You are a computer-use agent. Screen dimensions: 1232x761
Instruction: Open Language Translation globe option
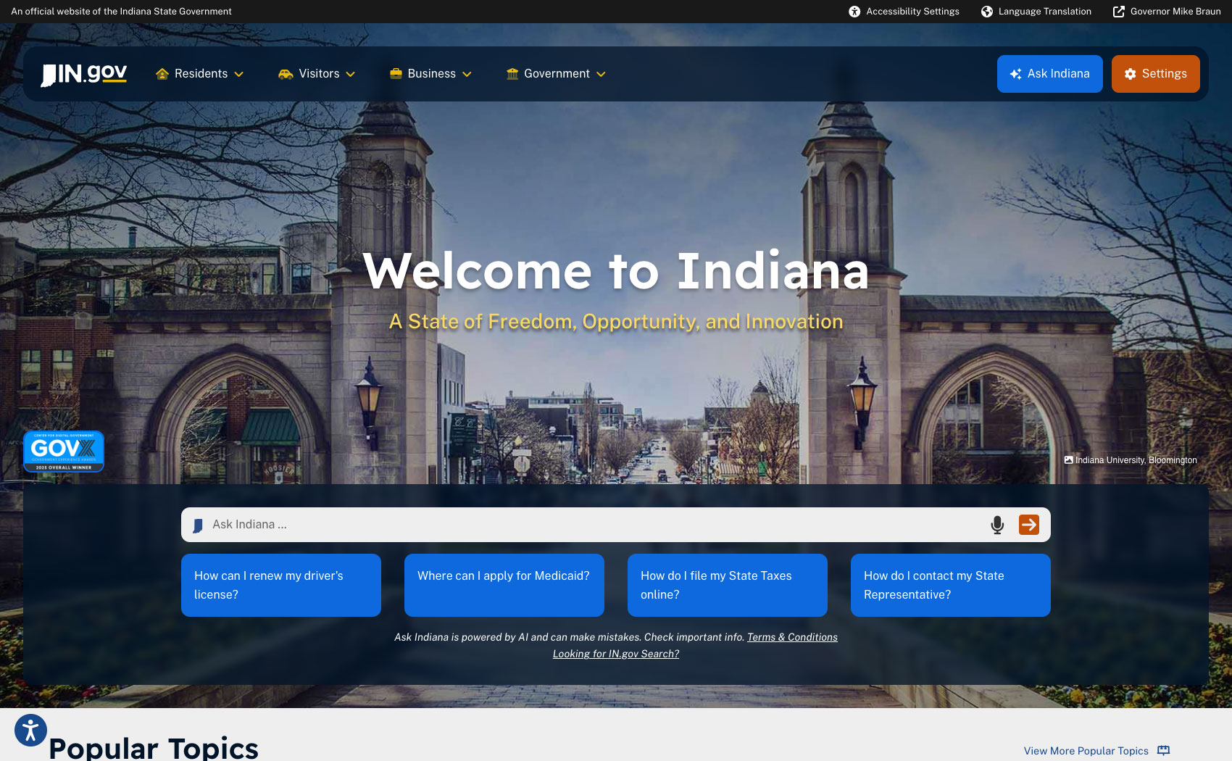click(1036, 12)
